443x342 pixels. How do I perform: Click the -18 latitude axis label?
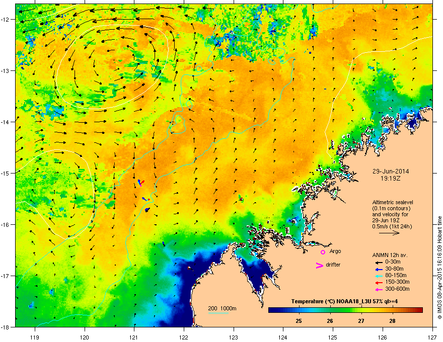point(6,327)
